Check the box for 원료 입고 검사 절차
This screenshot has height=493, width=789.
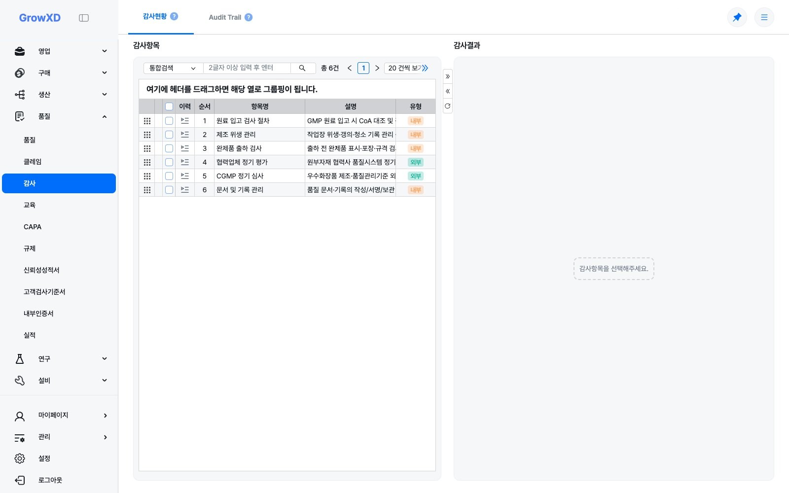coord(169,121)
